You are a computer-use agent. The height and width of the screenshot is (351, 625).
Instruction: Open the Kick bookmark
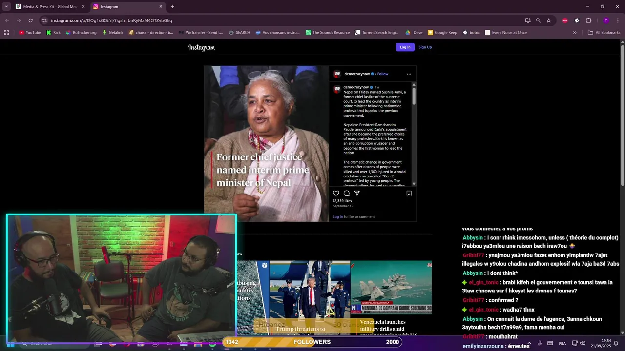[x=53, y=33]
